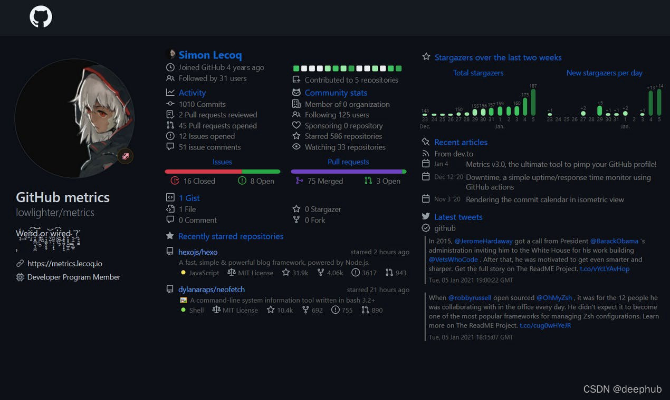
Task: Click the link icon beside metrics.lecoq.io URL
Action: tap(20, 263)
